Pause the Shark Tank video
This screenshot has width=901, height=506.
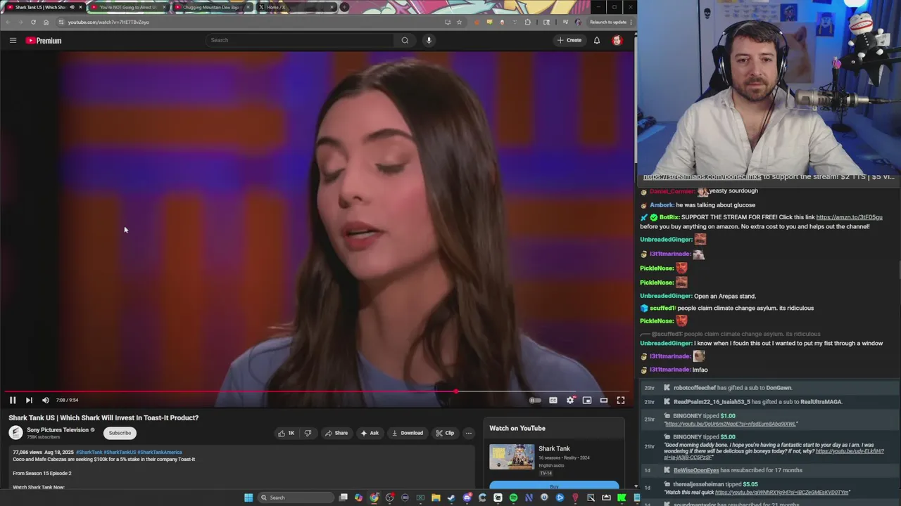click(12, 400)
